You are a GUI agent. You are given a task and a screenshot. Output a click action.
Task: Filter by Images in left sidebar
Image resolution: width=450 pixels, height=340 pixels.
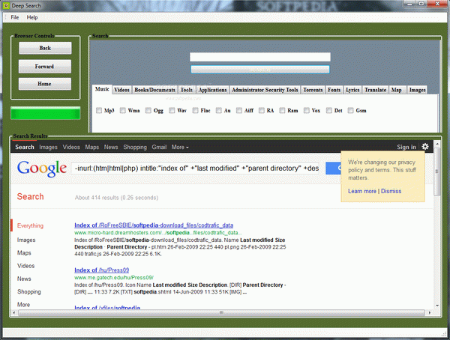(26, 240)
